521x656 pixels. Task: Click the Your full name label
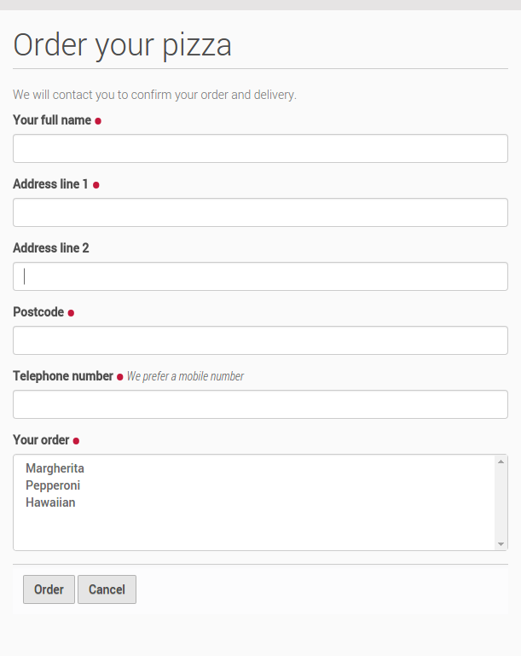click(52, 120)
